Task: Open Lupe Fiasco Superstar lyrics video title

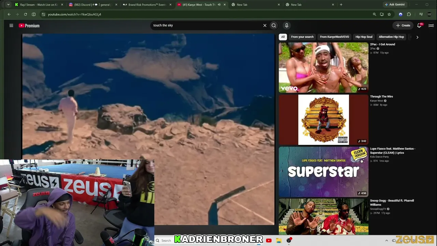Action: (x=393, y=151)
